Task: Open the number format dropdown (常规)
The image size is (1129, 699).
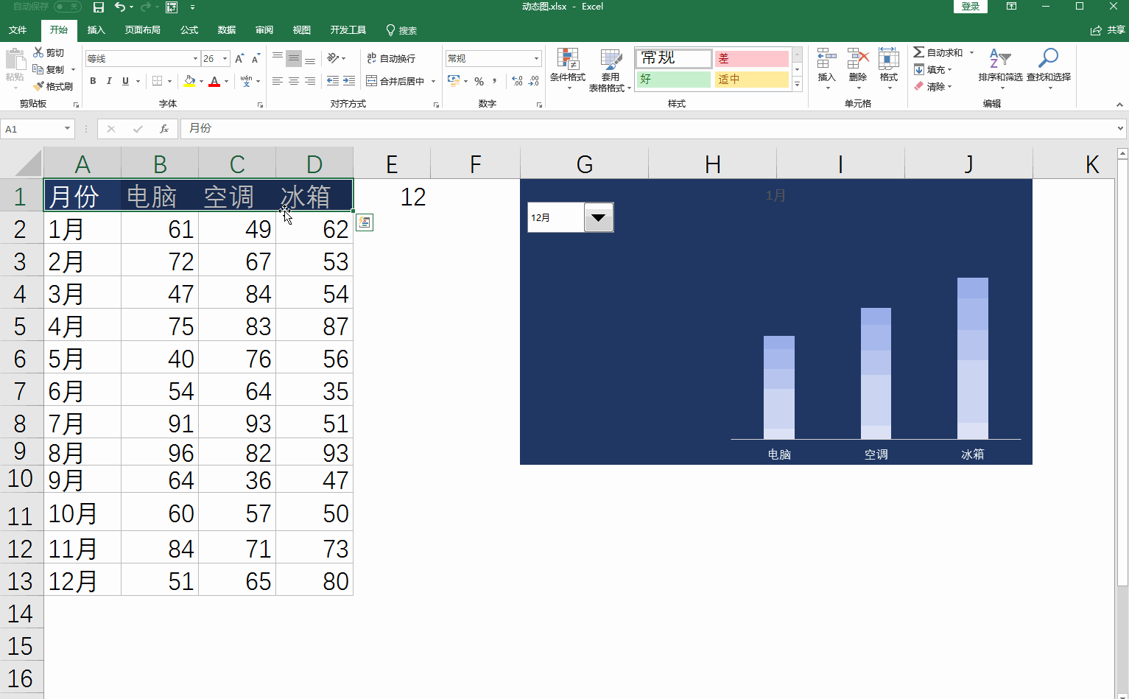Action: 535,58
